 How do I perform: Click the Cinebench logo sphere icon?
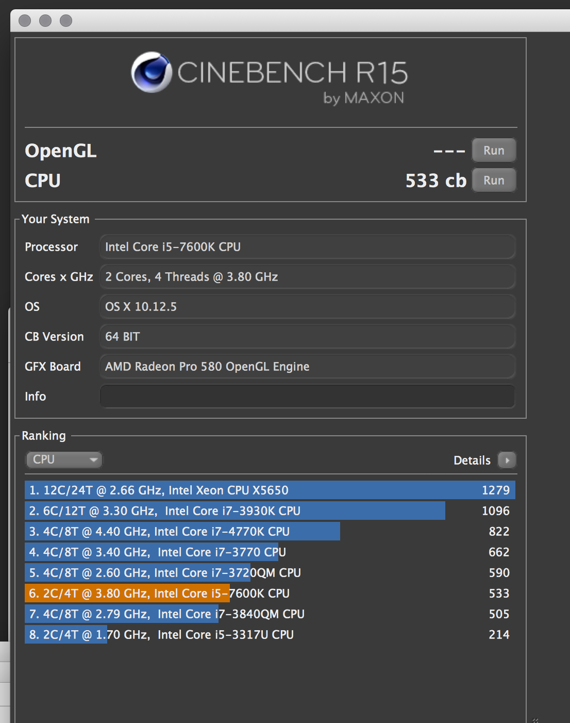coord(151,72)
